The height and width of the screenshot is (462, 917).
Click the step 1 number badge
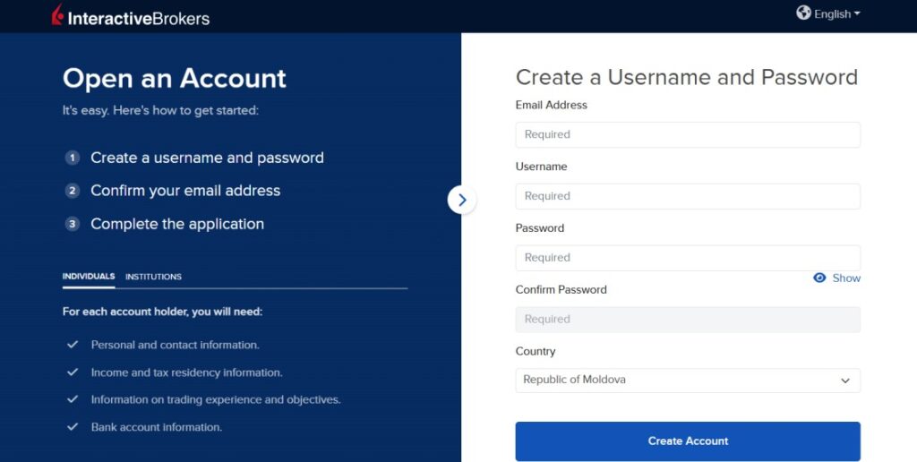click(x=72, y=158)
